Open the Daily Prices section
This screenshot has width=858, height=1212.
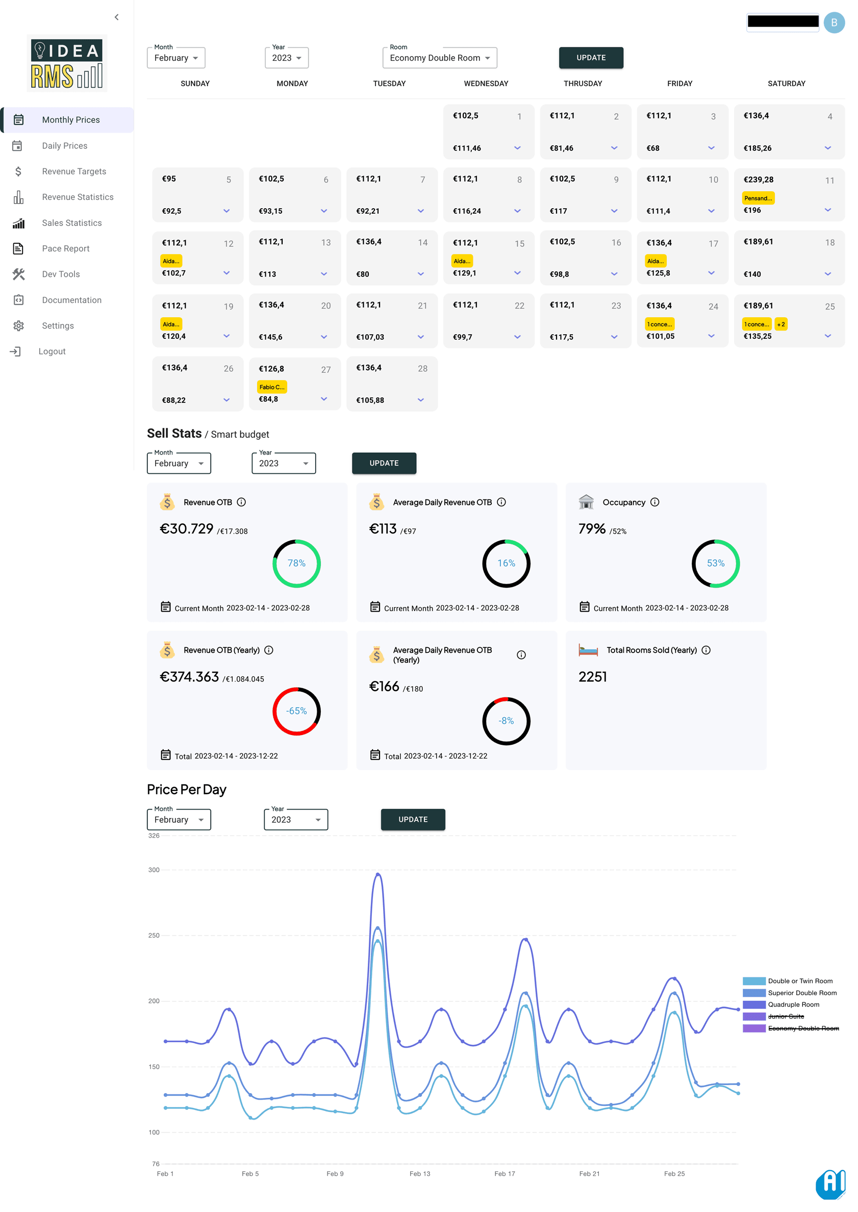tap(64, 145)
